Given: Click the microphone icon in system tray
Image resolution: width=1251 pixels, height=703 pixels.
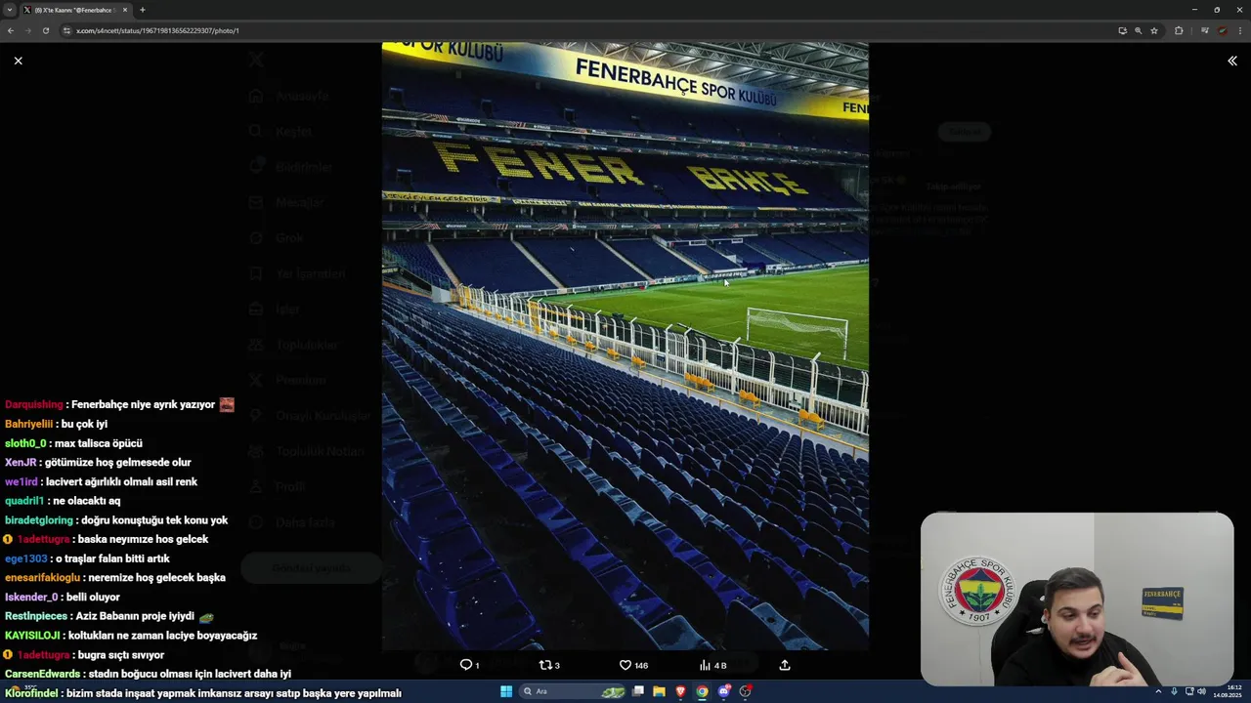Looking at the screenshot, I should click(1174, 691).
